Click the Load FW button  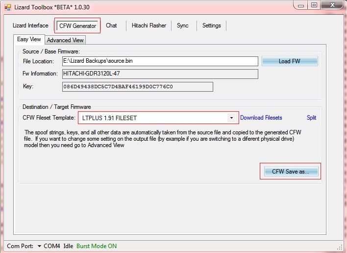pyautogui.click(x=290, y=61)
